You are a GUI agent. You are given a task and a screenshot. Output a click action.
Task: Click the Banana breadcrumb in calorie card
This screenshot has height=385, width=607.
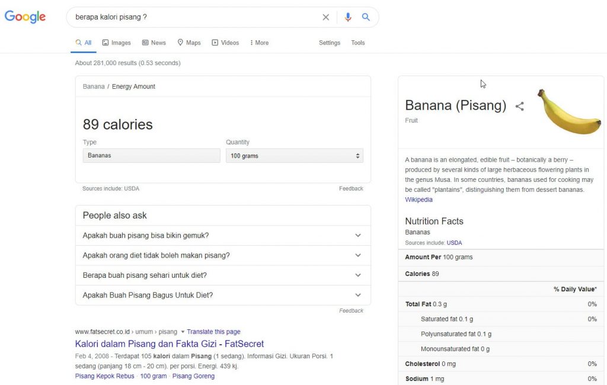94,86
